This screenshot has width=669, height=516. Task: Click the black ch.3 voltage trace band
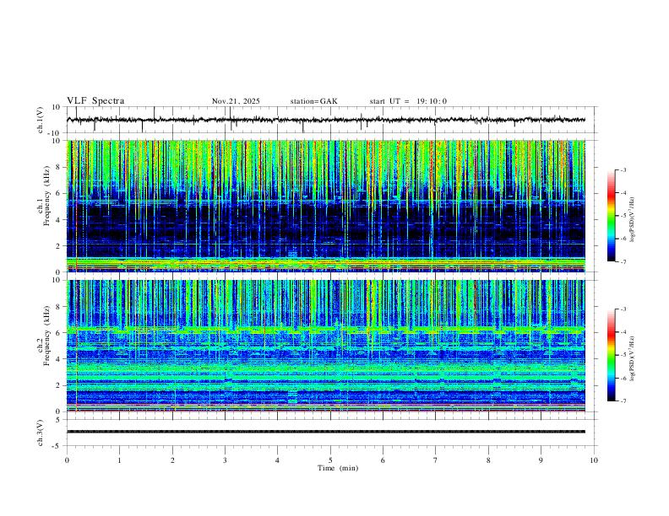(x=326, y=432)
